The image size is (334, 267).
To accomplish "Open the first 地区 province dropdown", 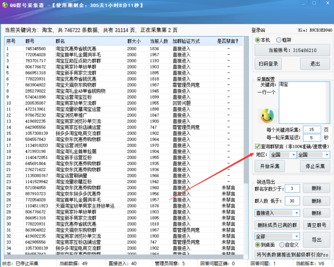I will click(283, 155).
